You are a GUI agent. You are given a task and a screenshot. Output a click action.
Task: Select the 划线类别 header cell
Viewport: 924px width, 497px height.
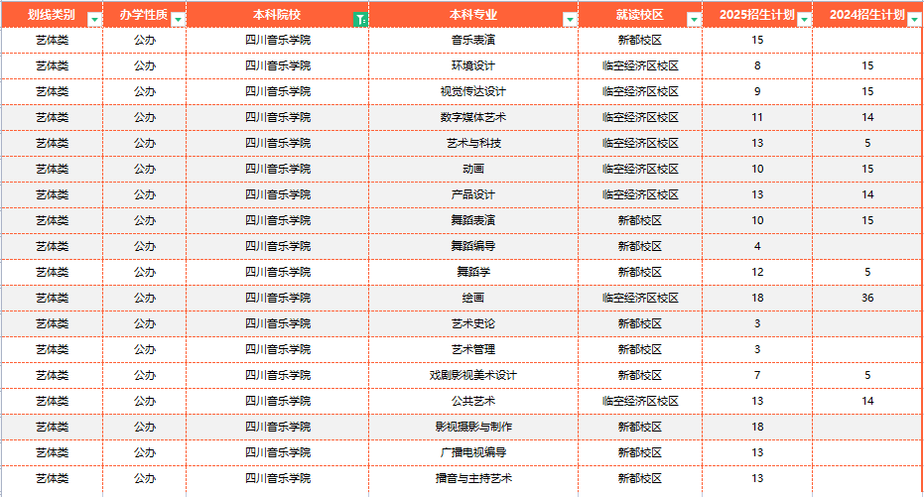click(x=52, y=15)
